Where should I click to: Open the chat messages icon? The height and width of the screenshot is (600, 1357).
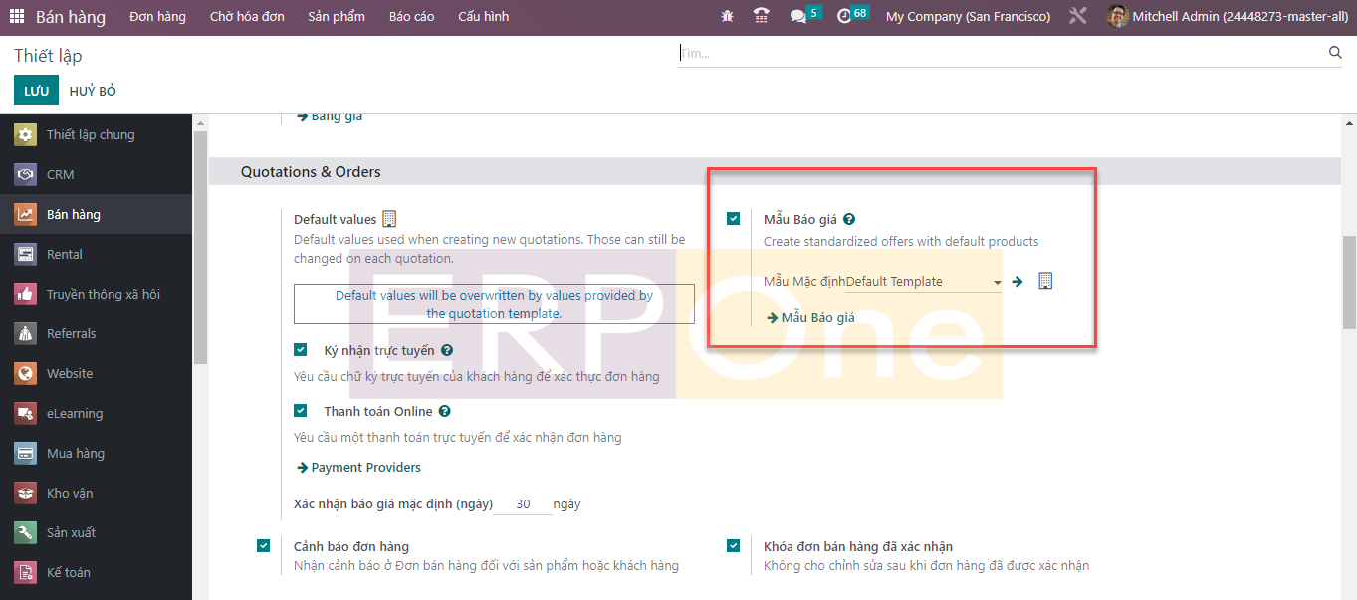[797, 17]
